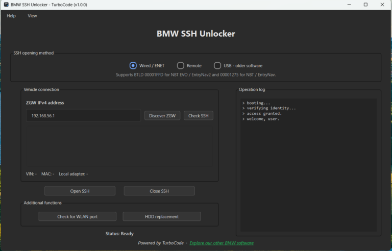Start unlocking with the Open SSH button
392x251 pixels.
(x=80, y=191)
